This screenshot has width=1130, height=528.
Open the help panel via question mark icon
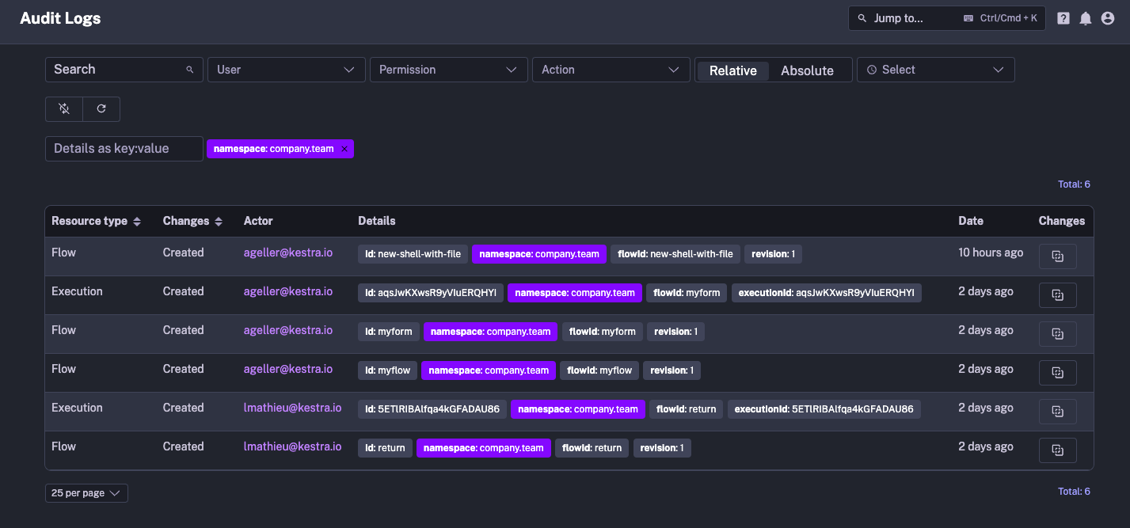1063,17
